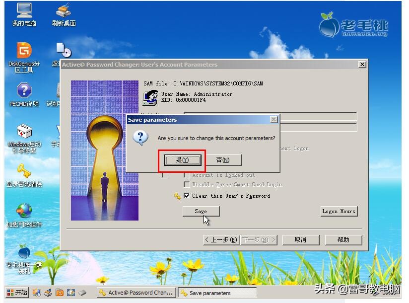This screenshot has width=409, height=303.
Task: Click the yellow key icon beside Clear Password
Action: (x=177, y=196)
